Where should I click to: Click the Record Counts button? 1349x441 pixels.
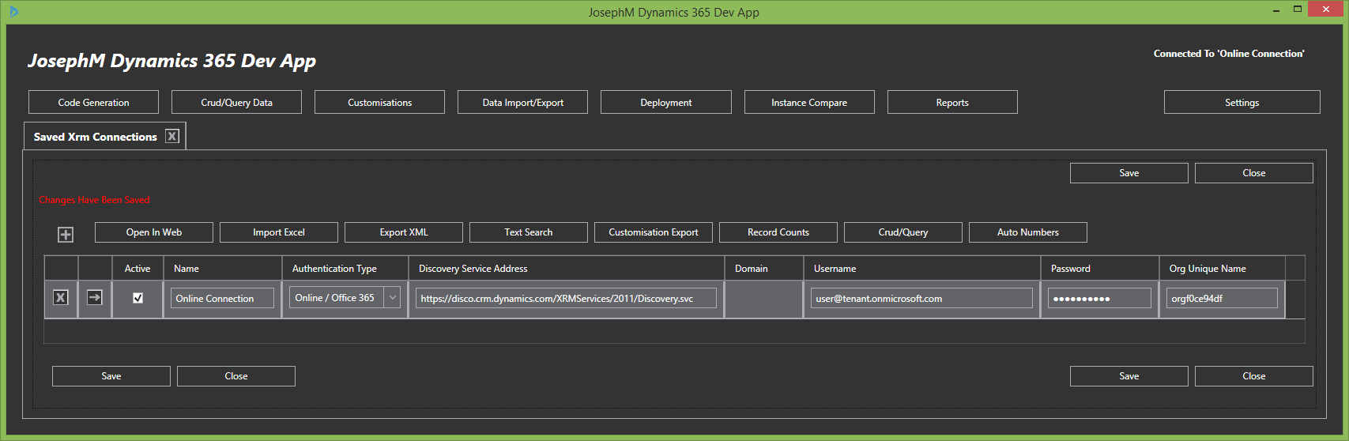click(x=778, y=232)
